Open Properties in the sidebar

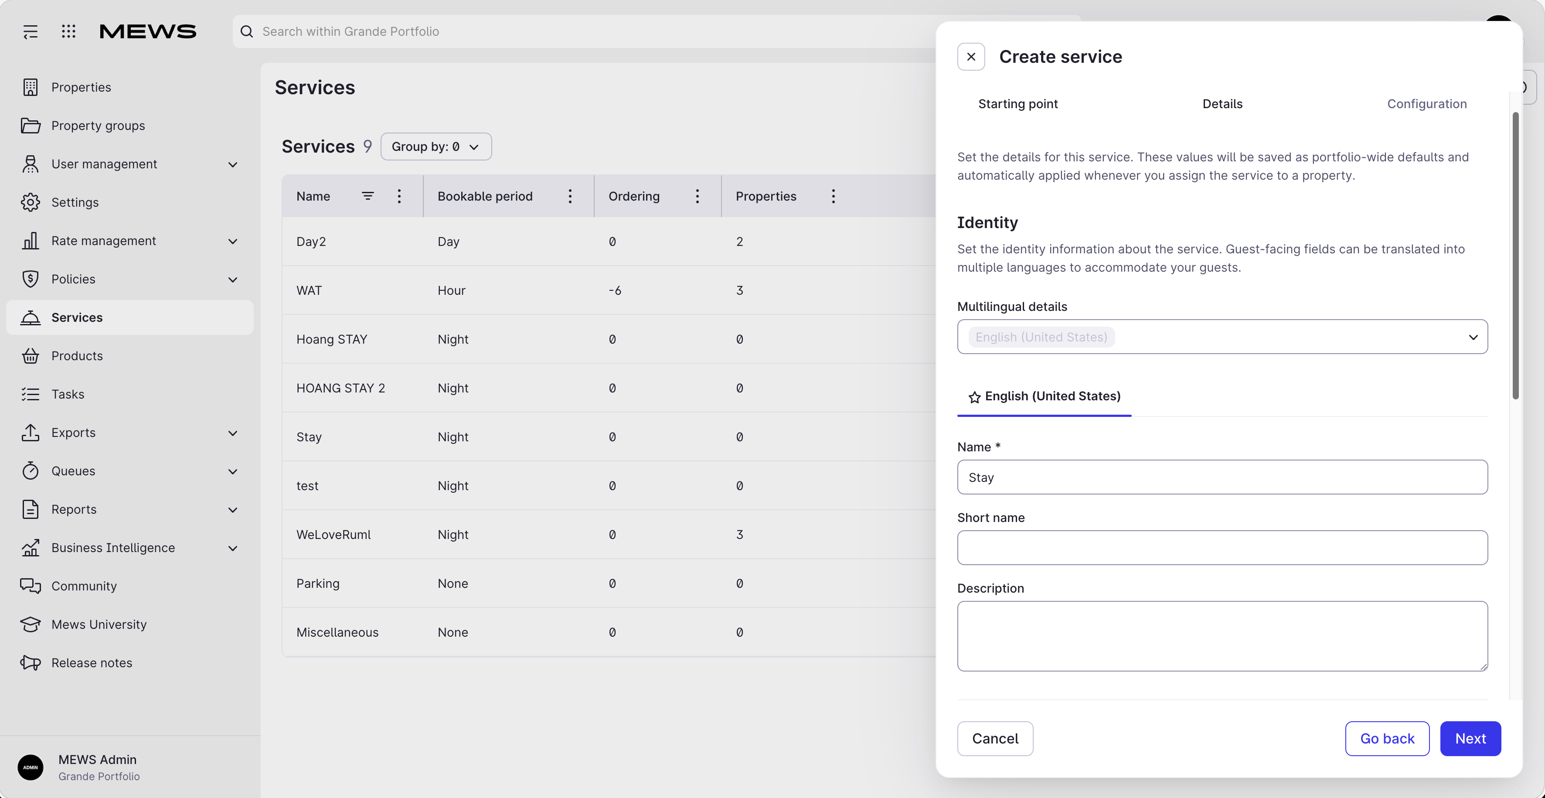pos(129,87)
